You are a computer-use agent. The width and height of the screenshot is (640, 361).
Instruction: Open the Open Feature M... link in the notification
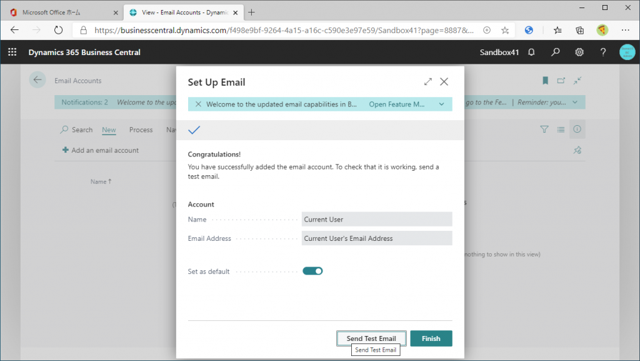[397, 104]
